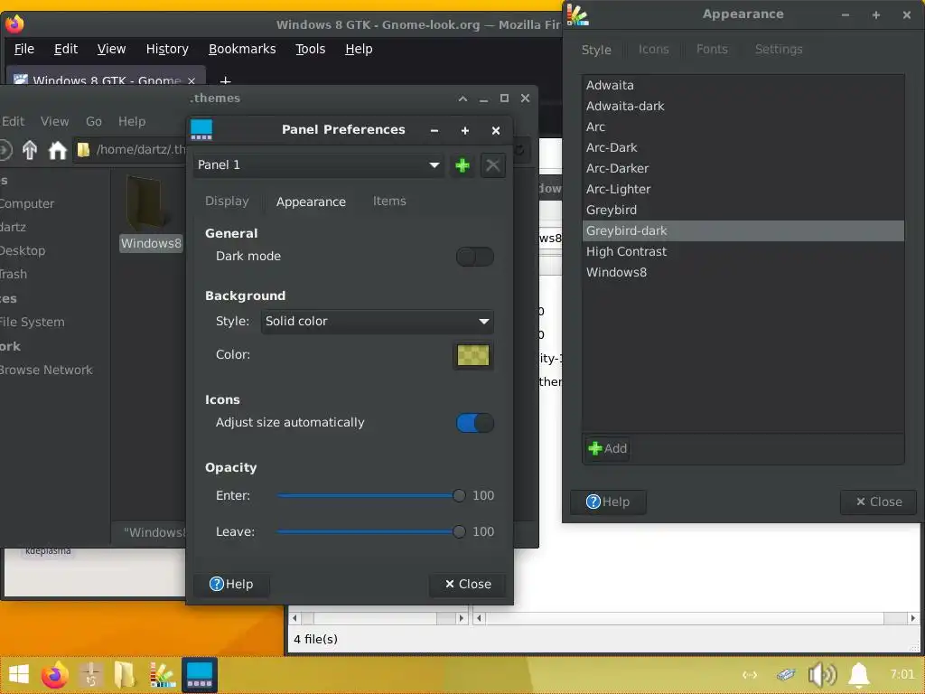Open the package archive taskbar icon
The height and width of the screenshot is (694, 925).
coord(91,674)
